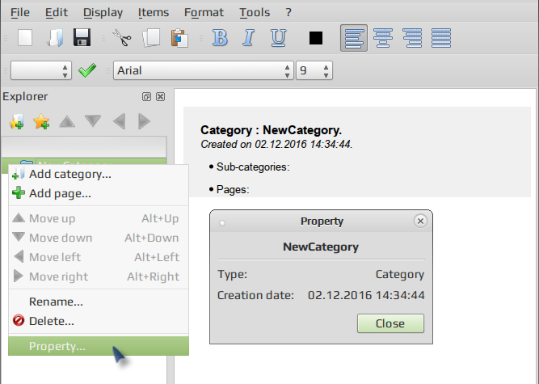
Task: Click the Explorer tree header bar
Action: click(x=84, y=147)
